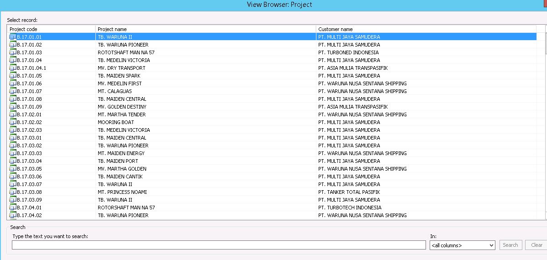Select the icon beside B.17.04.01
This screenshot has width=547, height=260.
13,208
